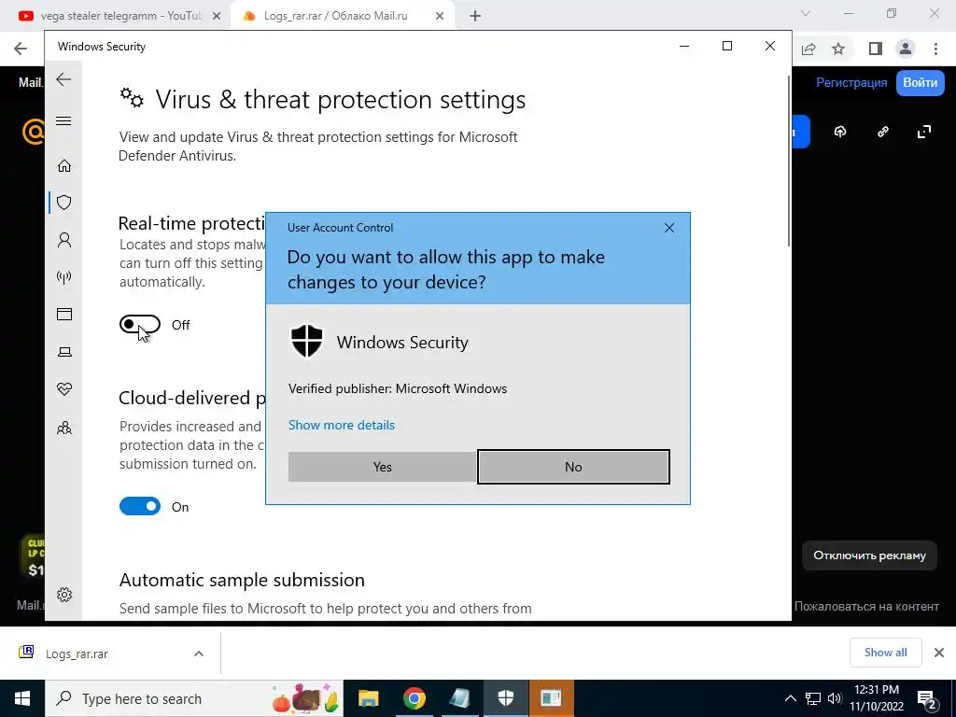Image resolution: width=956 pixels, height=717 pixels.
Task: Minimize the Windows Security window
Action: [x=684, y=46]
